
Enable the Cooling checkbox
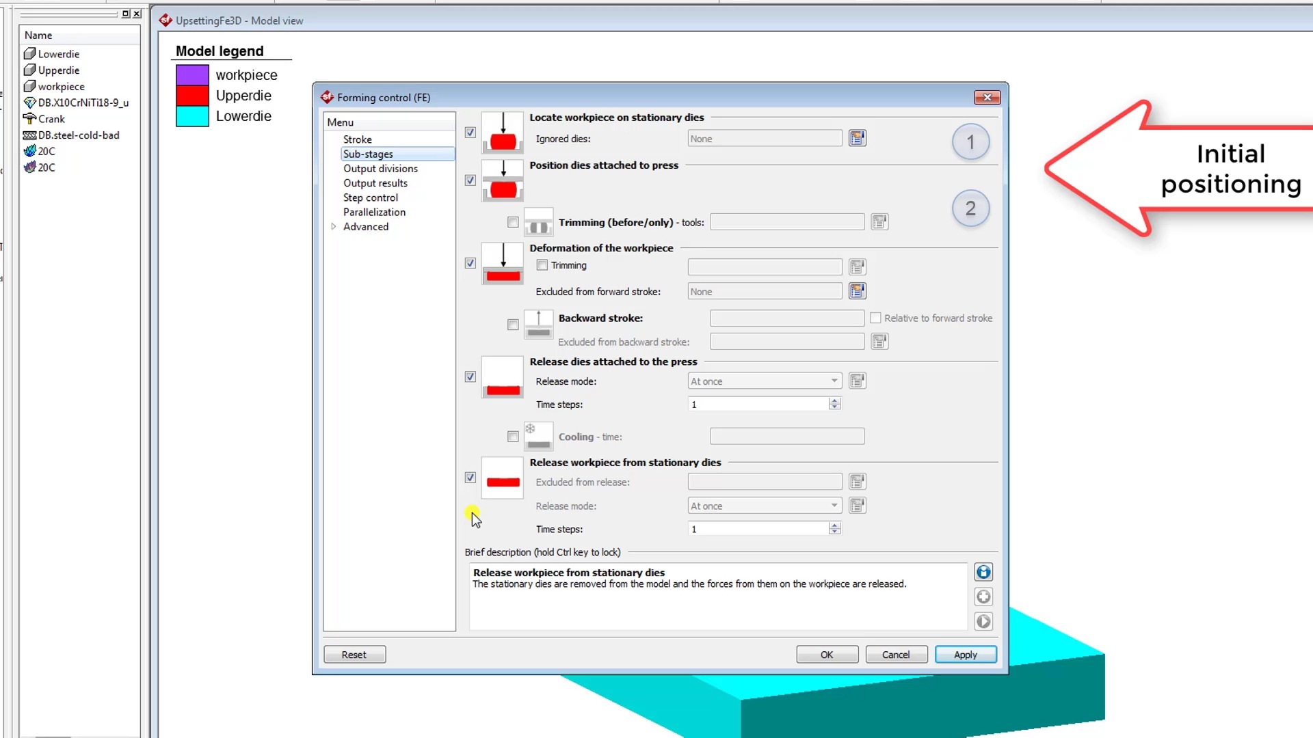point(513,437)
